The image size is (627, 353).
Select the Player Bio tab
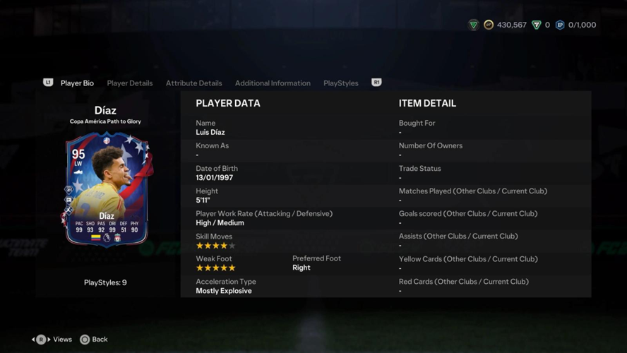click(x=77, y=83)
